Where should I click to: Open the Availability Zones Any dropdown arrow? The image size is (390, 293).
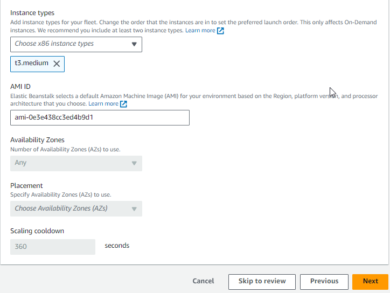134,163
